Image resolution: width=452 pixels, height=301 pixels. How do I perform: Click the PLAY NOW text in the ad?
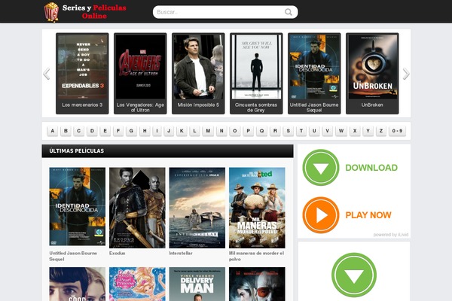pyautogui.click(x=368, y=215)
